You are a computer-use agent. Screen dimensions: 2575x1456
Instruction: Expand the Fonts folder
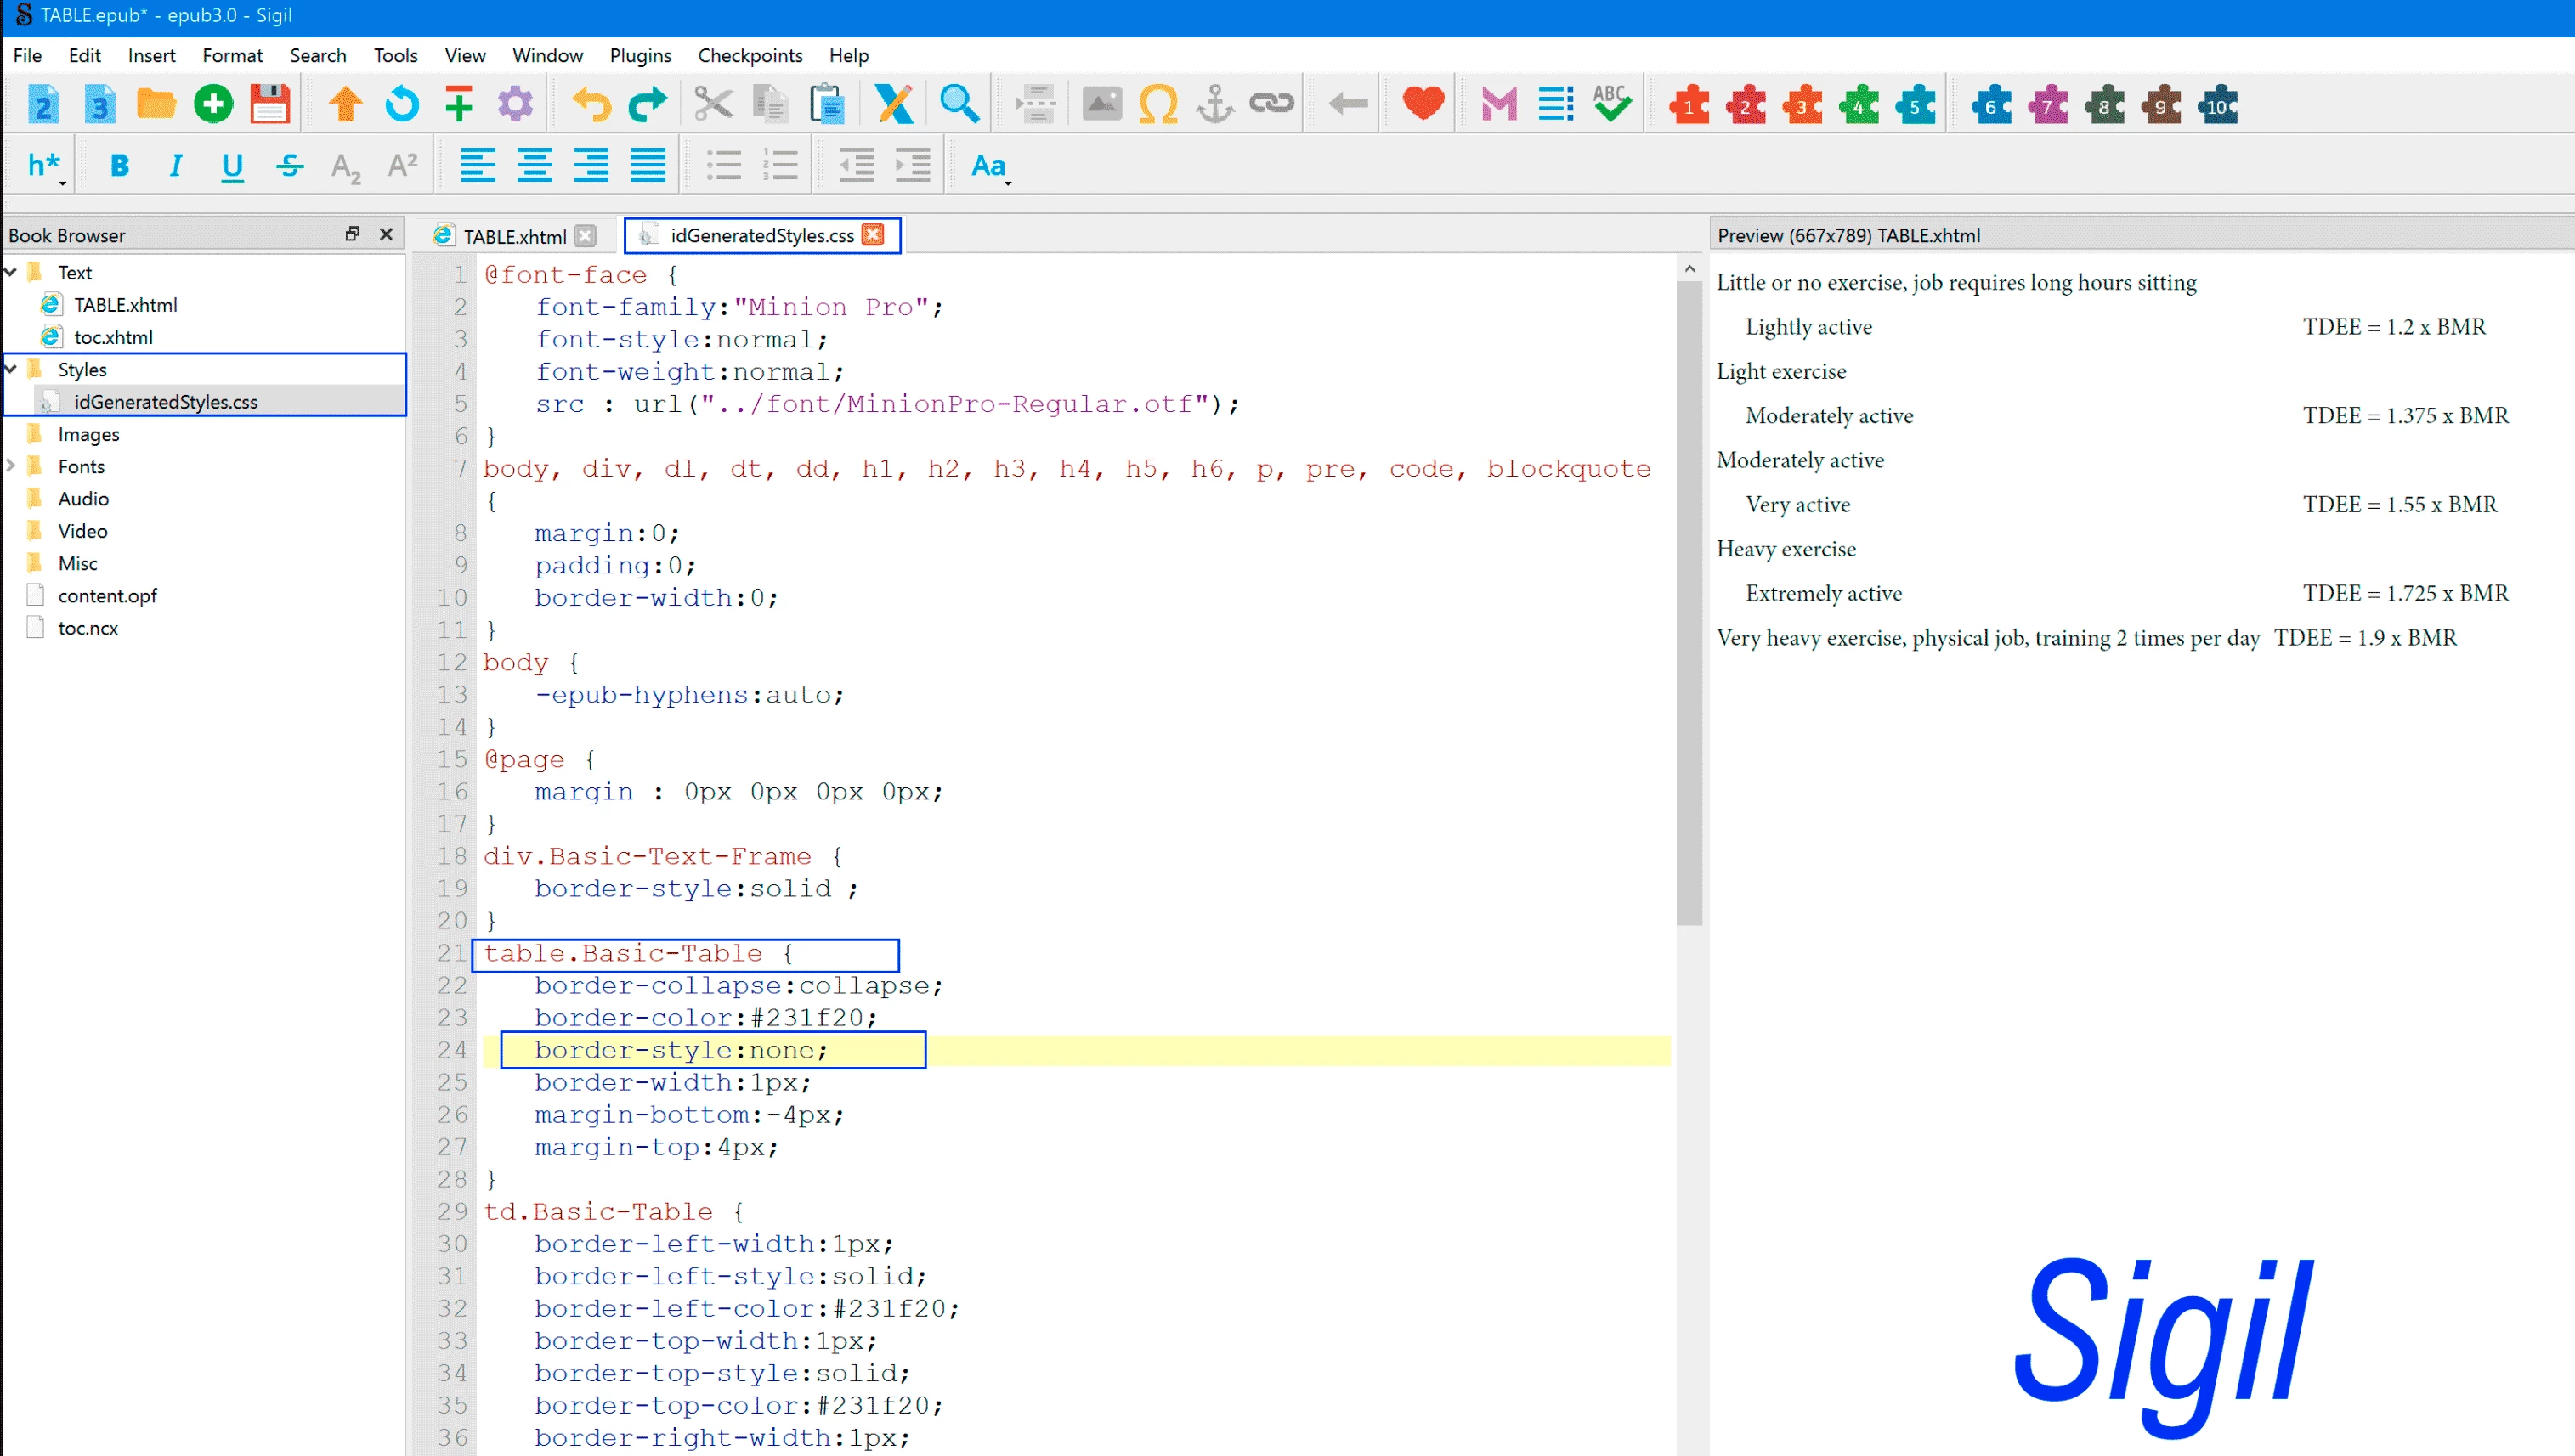12,466
